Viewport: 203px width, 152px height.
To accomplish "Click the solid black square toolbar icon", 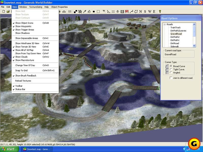I will [x=94, y=12].
